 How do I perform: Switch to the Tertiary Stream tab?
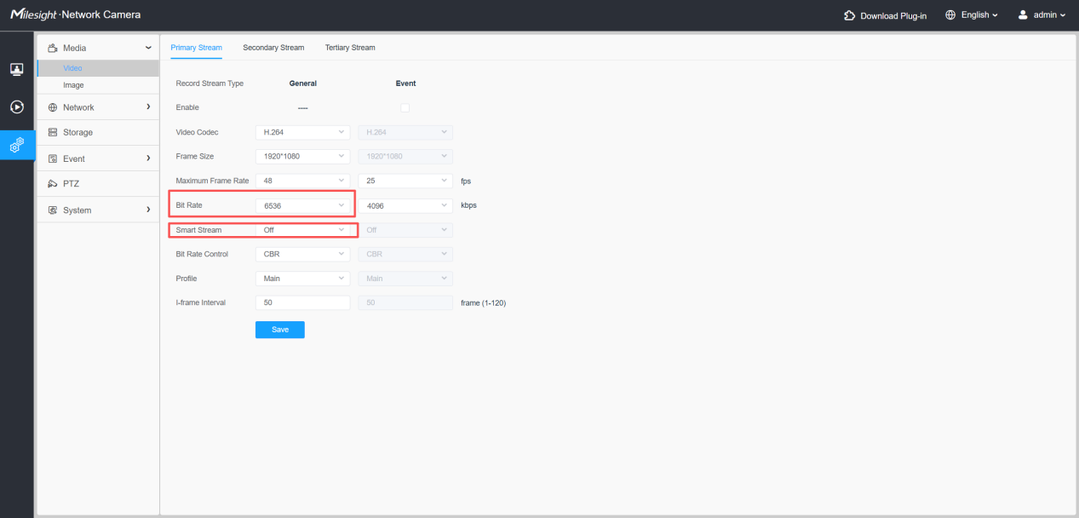[350, 48]
